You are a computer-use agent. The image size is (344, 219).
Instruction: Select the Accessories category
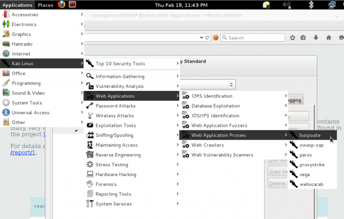(25, 14)
